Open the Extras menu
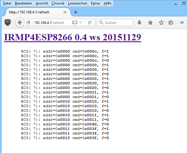The height and width of the screenshot is (153, 187). tap(95, 3)
